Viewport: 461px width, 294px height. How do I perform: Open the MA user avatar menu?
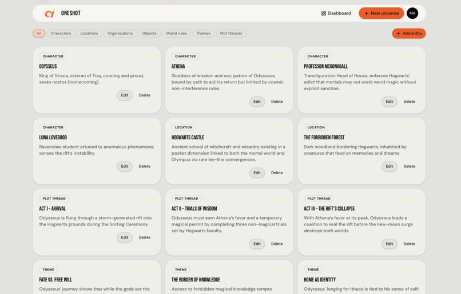click(412, 13)
